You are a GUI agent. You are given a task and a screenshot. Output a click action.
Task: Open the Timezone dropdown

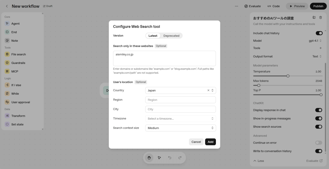180,119
